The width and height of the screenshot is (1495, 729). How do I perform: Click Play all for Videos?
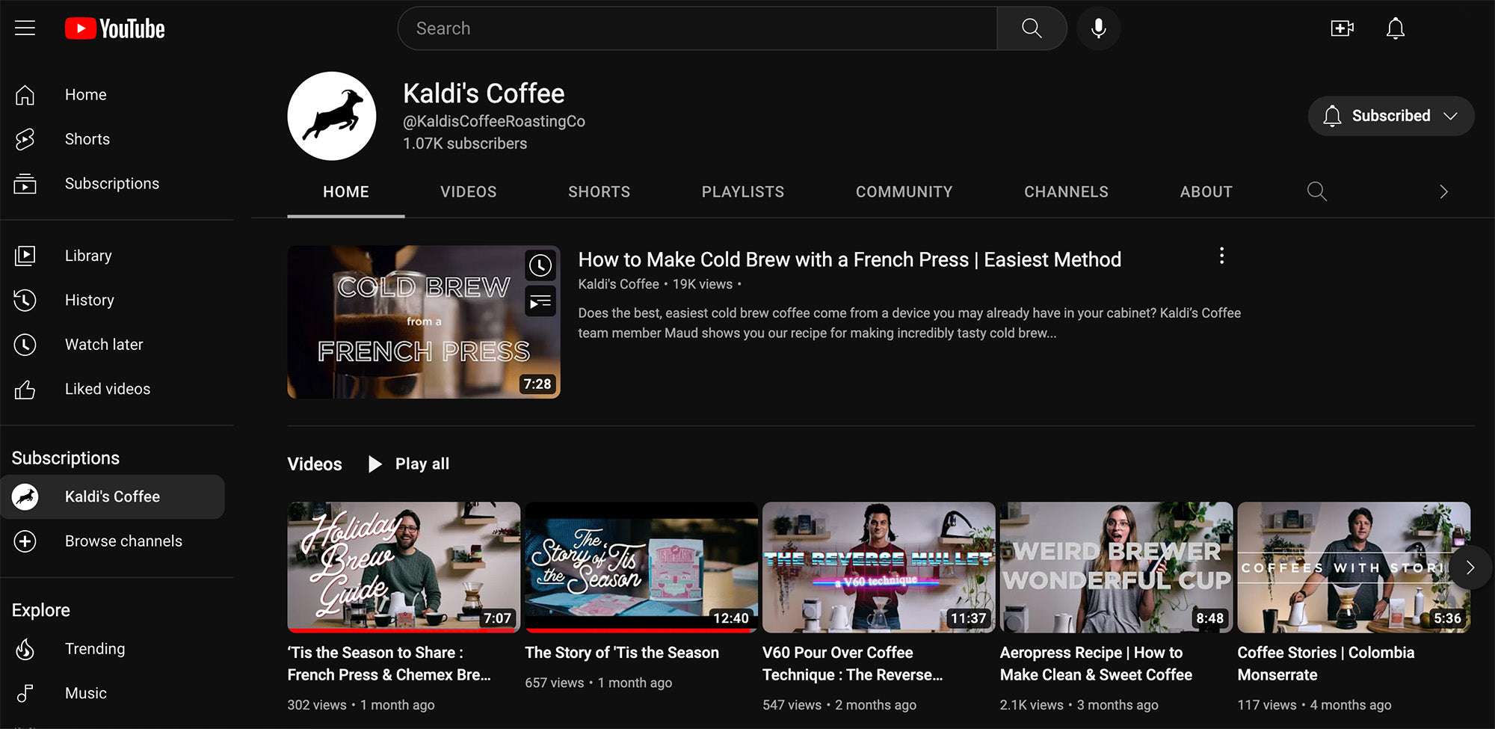(408, 464)
